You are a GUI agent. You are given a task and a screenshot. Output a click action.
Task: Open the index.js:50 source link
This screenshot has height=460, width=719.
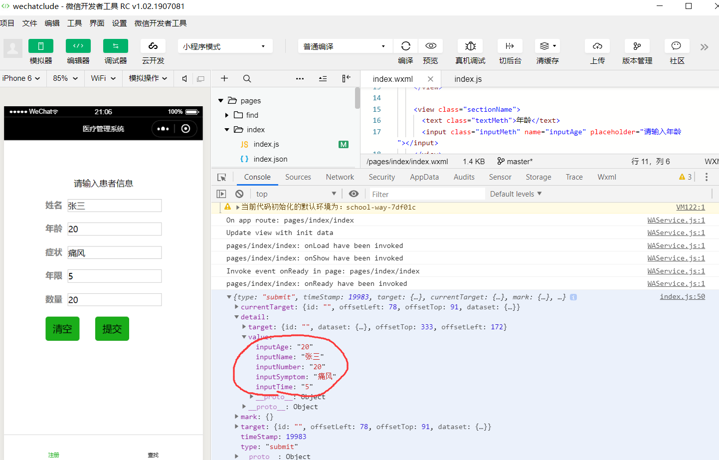pos(683,296)
